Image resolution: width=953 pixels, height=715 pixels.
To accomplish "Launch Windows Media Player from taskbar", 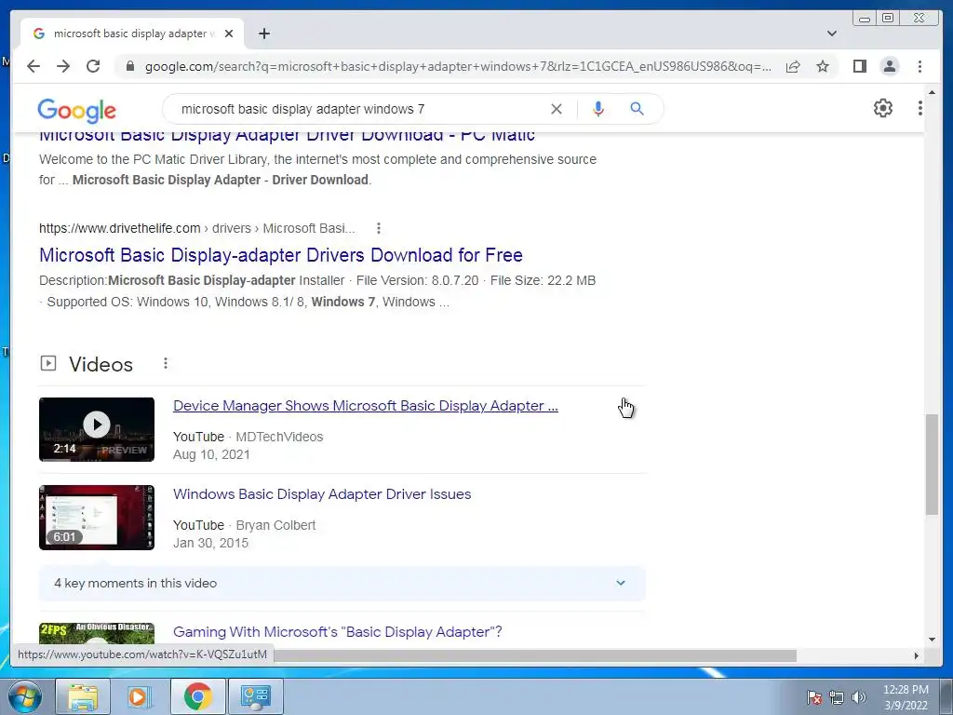I will click(139, 696).
